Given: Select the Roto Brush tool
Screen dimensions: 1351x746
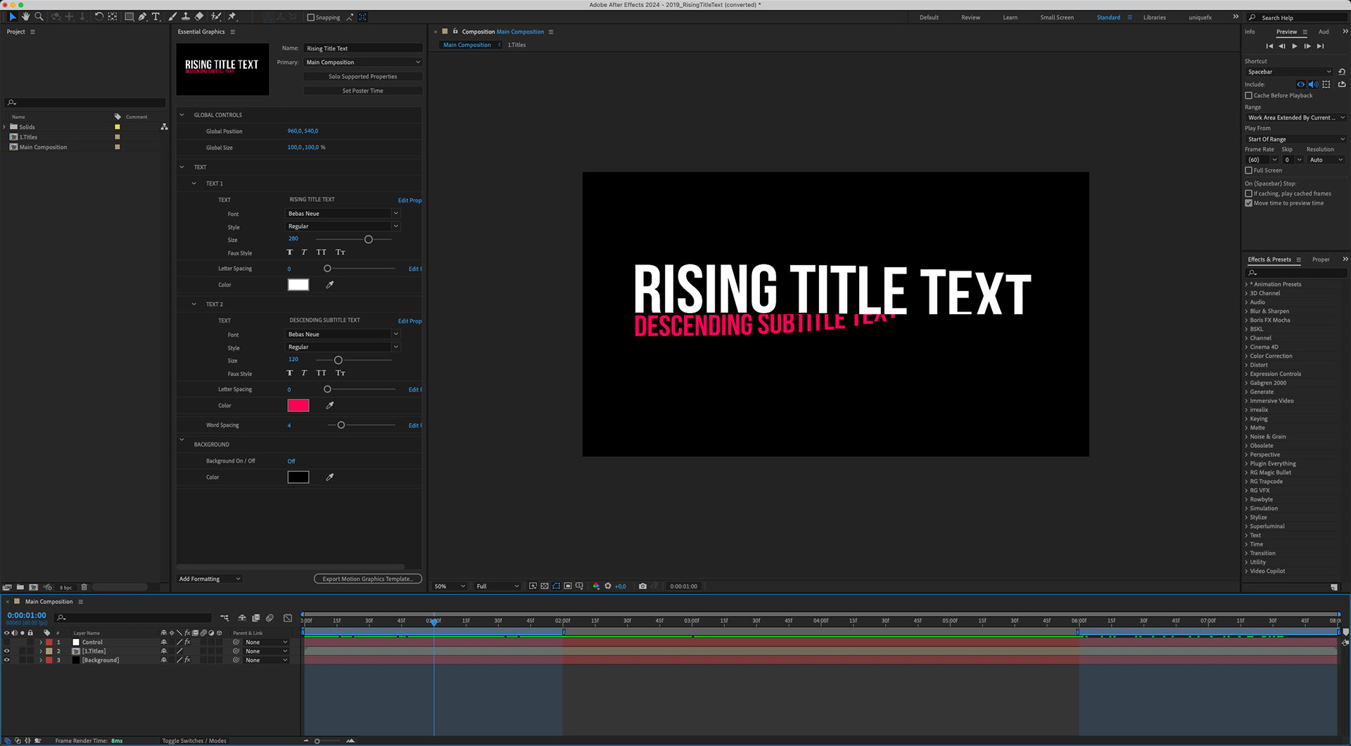Looking at the screenshot, I should click(x=216, y=16).
